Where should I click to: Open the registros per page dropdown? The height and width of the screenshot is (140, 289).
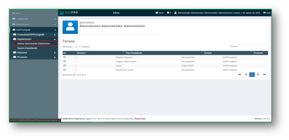(x=77, y=47)
